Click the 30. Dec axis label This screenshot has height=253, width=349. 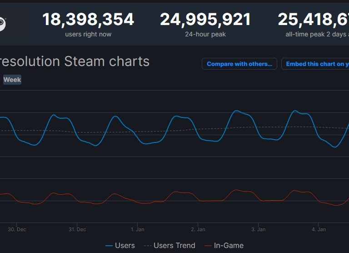coord(17,229)
